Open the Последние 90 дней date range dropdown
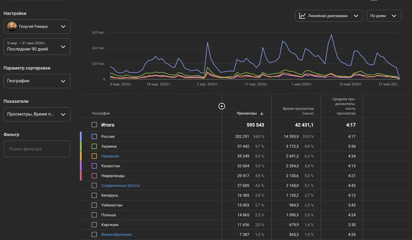The image size is (412, 240). point(37,47)
